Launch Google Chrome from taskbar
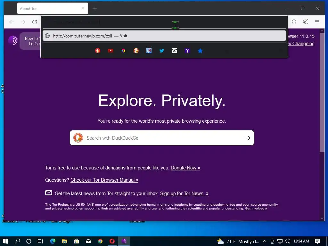This screenshot has height=246, width=328. click(x=100, y=241)
